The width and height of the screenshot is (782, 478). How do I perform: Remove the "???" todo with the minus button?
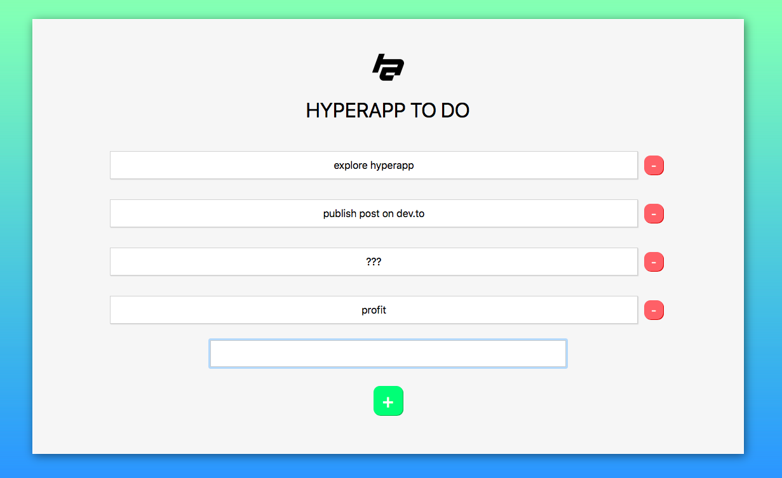[x=654, y=262]
